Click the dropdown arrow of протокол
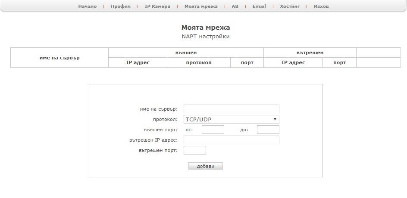The image size is (407, 198). [x=275, y=119]
